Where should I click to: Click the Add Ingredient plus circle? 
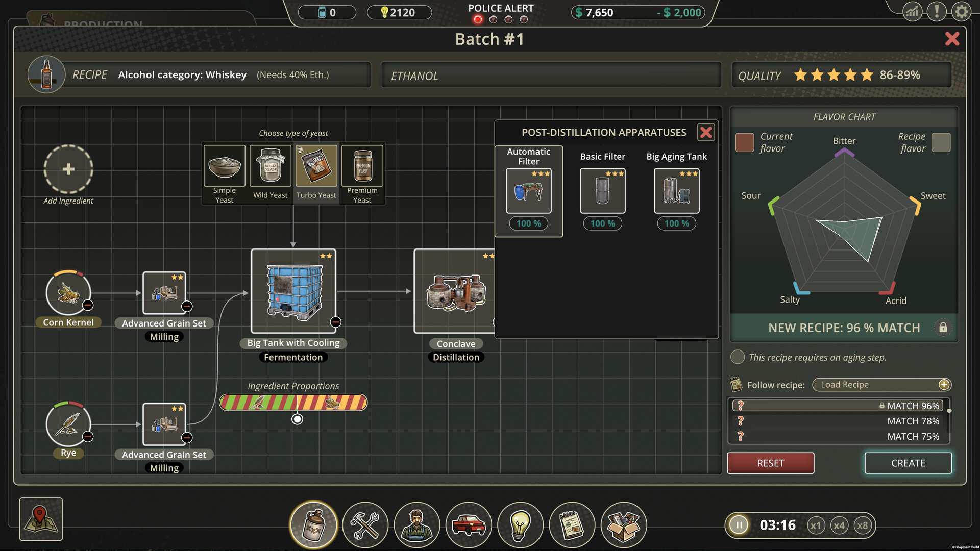(68, 169)
